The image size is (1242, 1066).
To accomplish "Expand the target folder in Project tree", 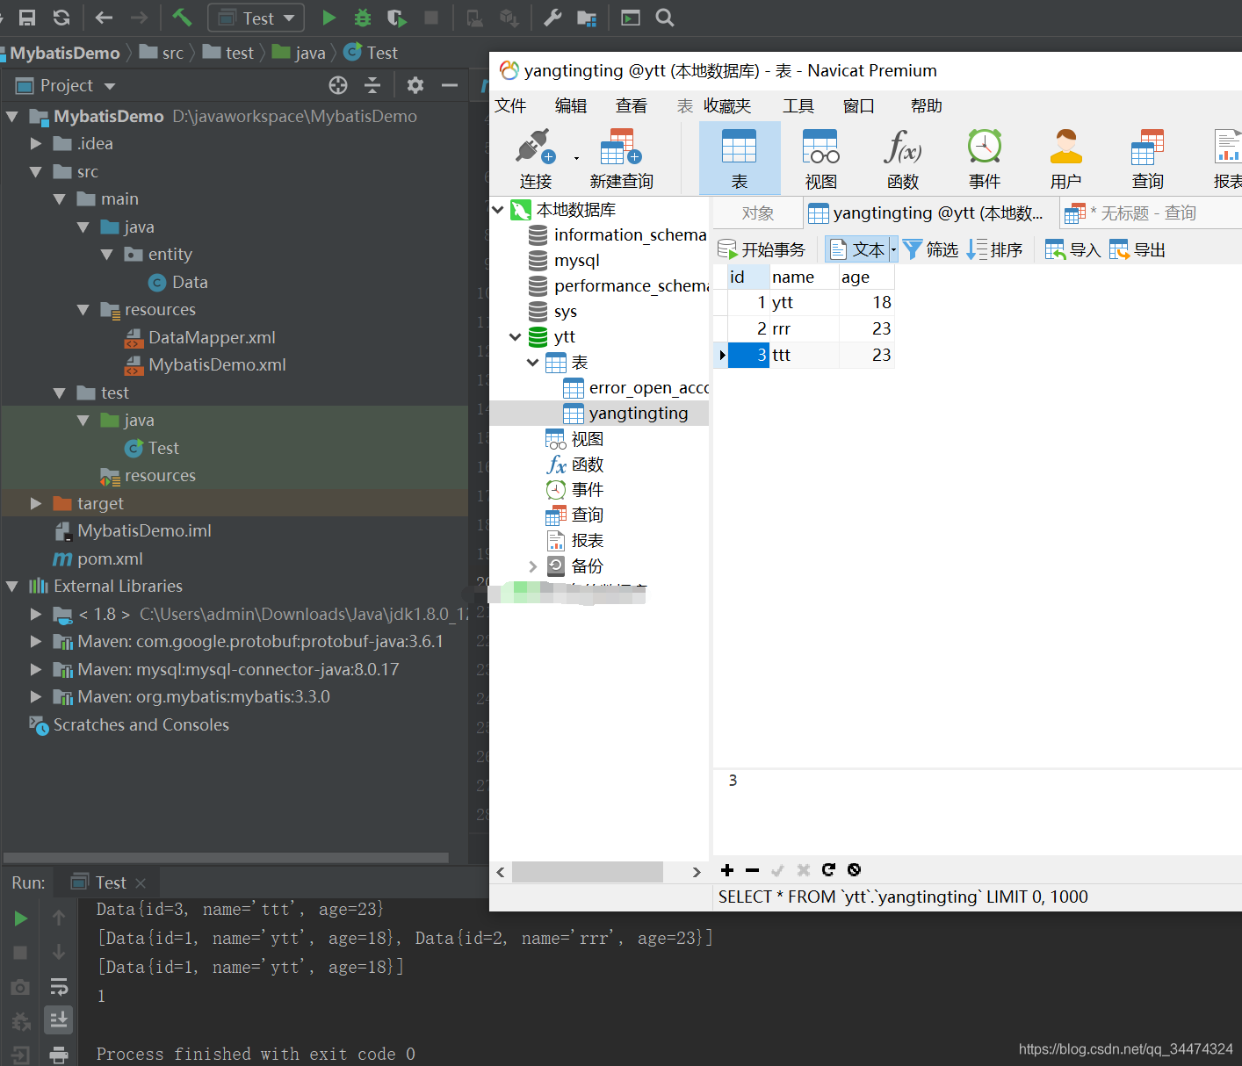I will pyautogui.click(x=36, y=503).
